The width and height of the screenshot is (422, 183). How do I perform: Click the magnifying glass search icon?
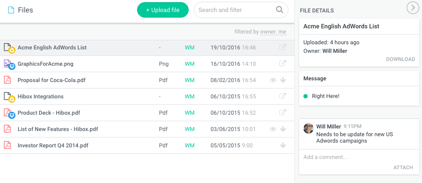click(279, 10)
